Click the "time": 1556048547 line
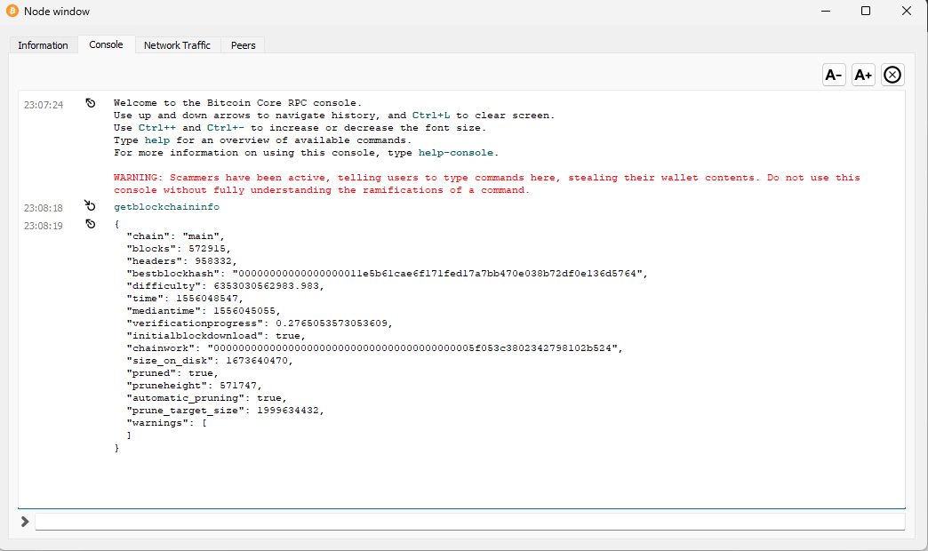The width and height of the screenshot is (928, 551). (x=185, y=299)
